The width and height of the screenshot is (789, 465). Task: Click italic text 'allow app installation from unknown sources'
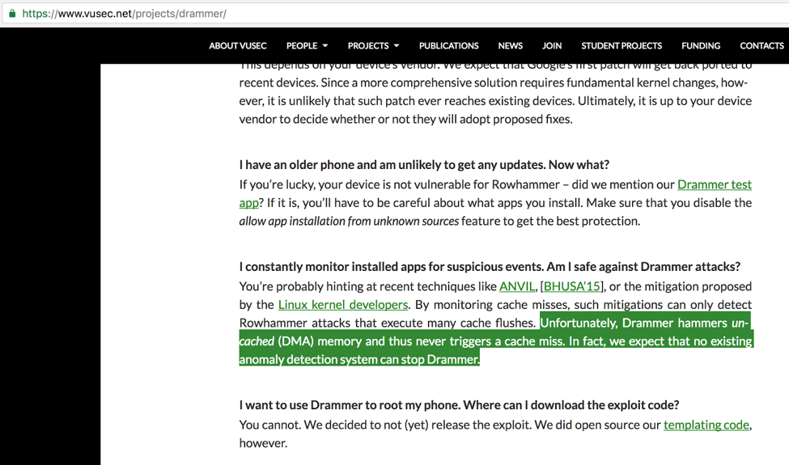point(349,222)
